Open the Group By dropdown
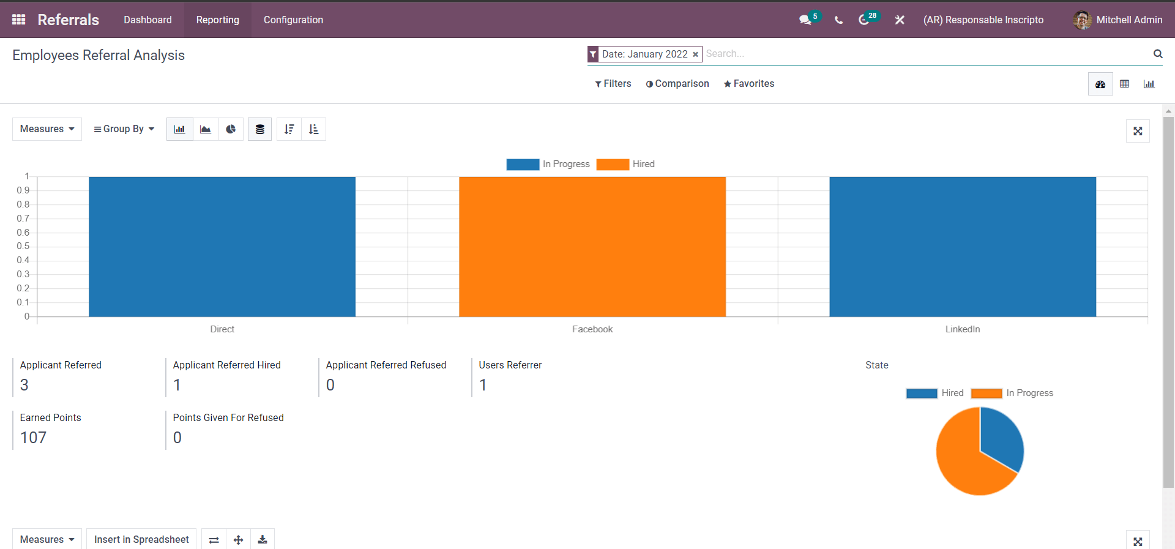This screenshot has width=1175, height=549. 124,129
